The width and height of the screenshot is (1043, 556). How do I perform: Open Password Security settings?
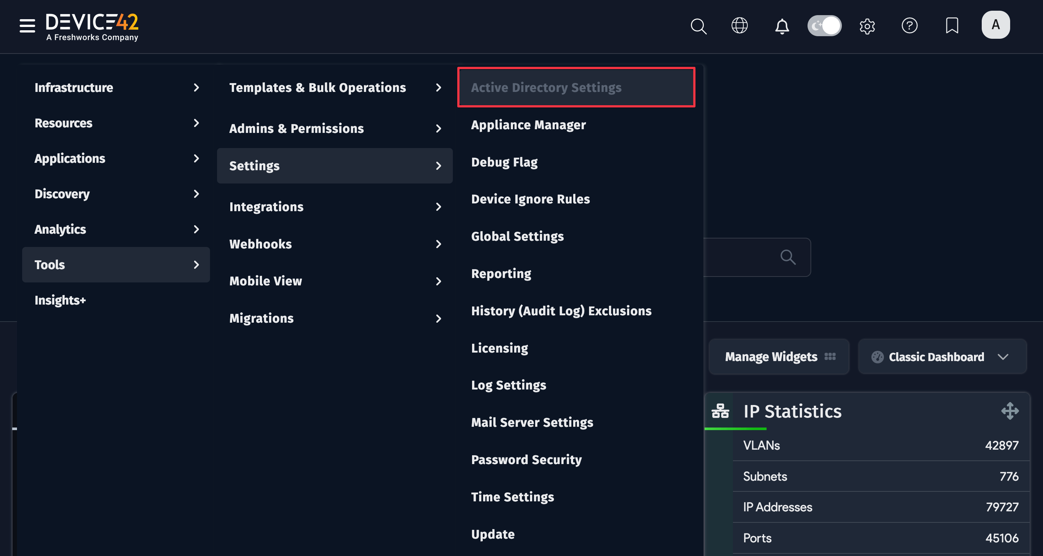point(526,460)
